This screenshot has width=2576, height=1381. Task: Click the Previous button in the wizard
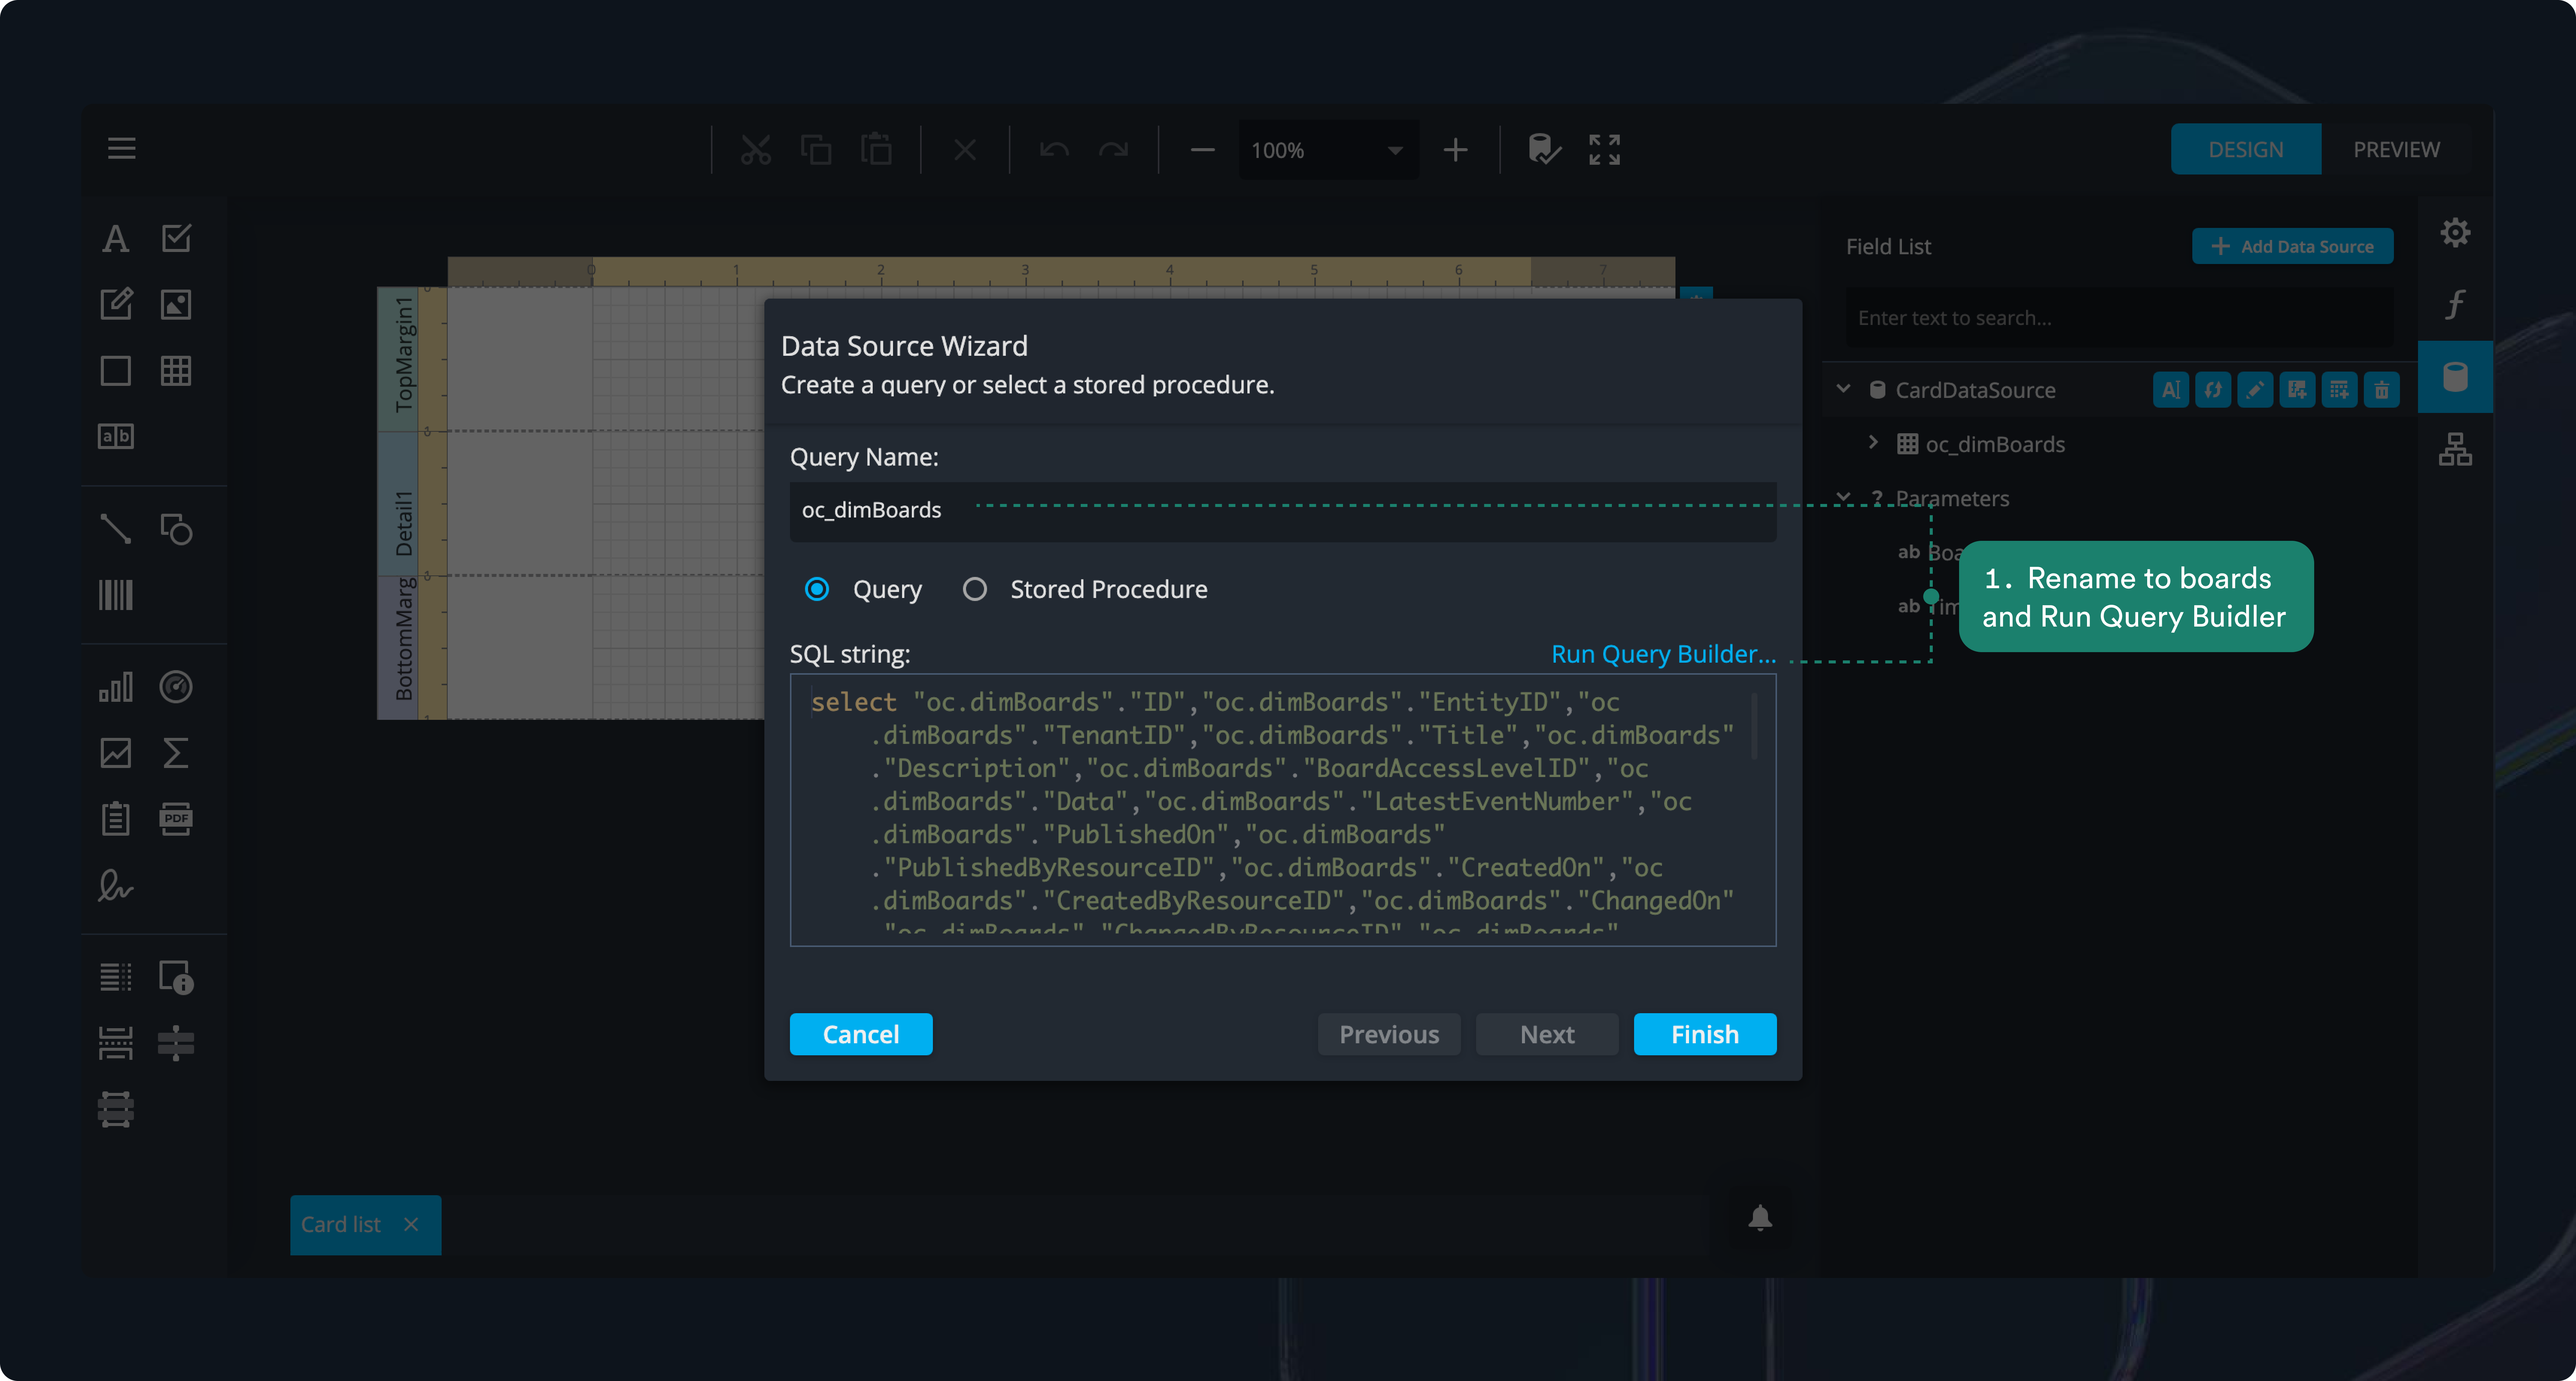1388,1034
